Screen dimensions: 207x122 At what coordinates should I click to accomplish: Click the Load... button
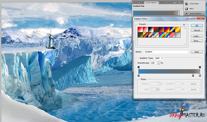click(197, 36)
